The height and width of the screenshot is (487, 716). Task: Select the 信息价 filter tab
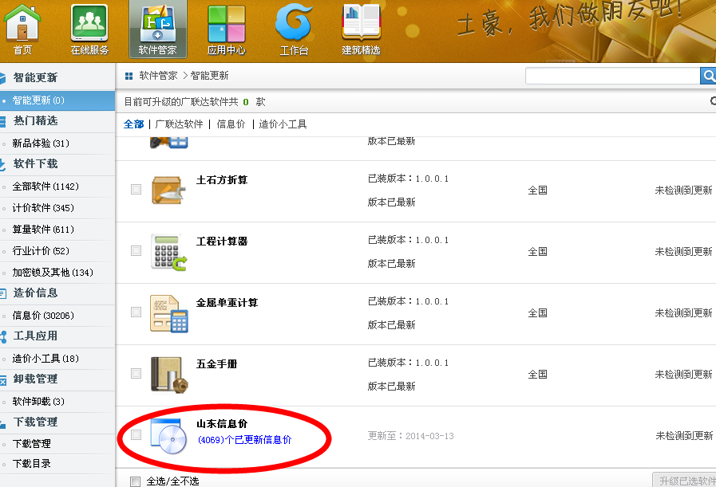tap(231, 124)
